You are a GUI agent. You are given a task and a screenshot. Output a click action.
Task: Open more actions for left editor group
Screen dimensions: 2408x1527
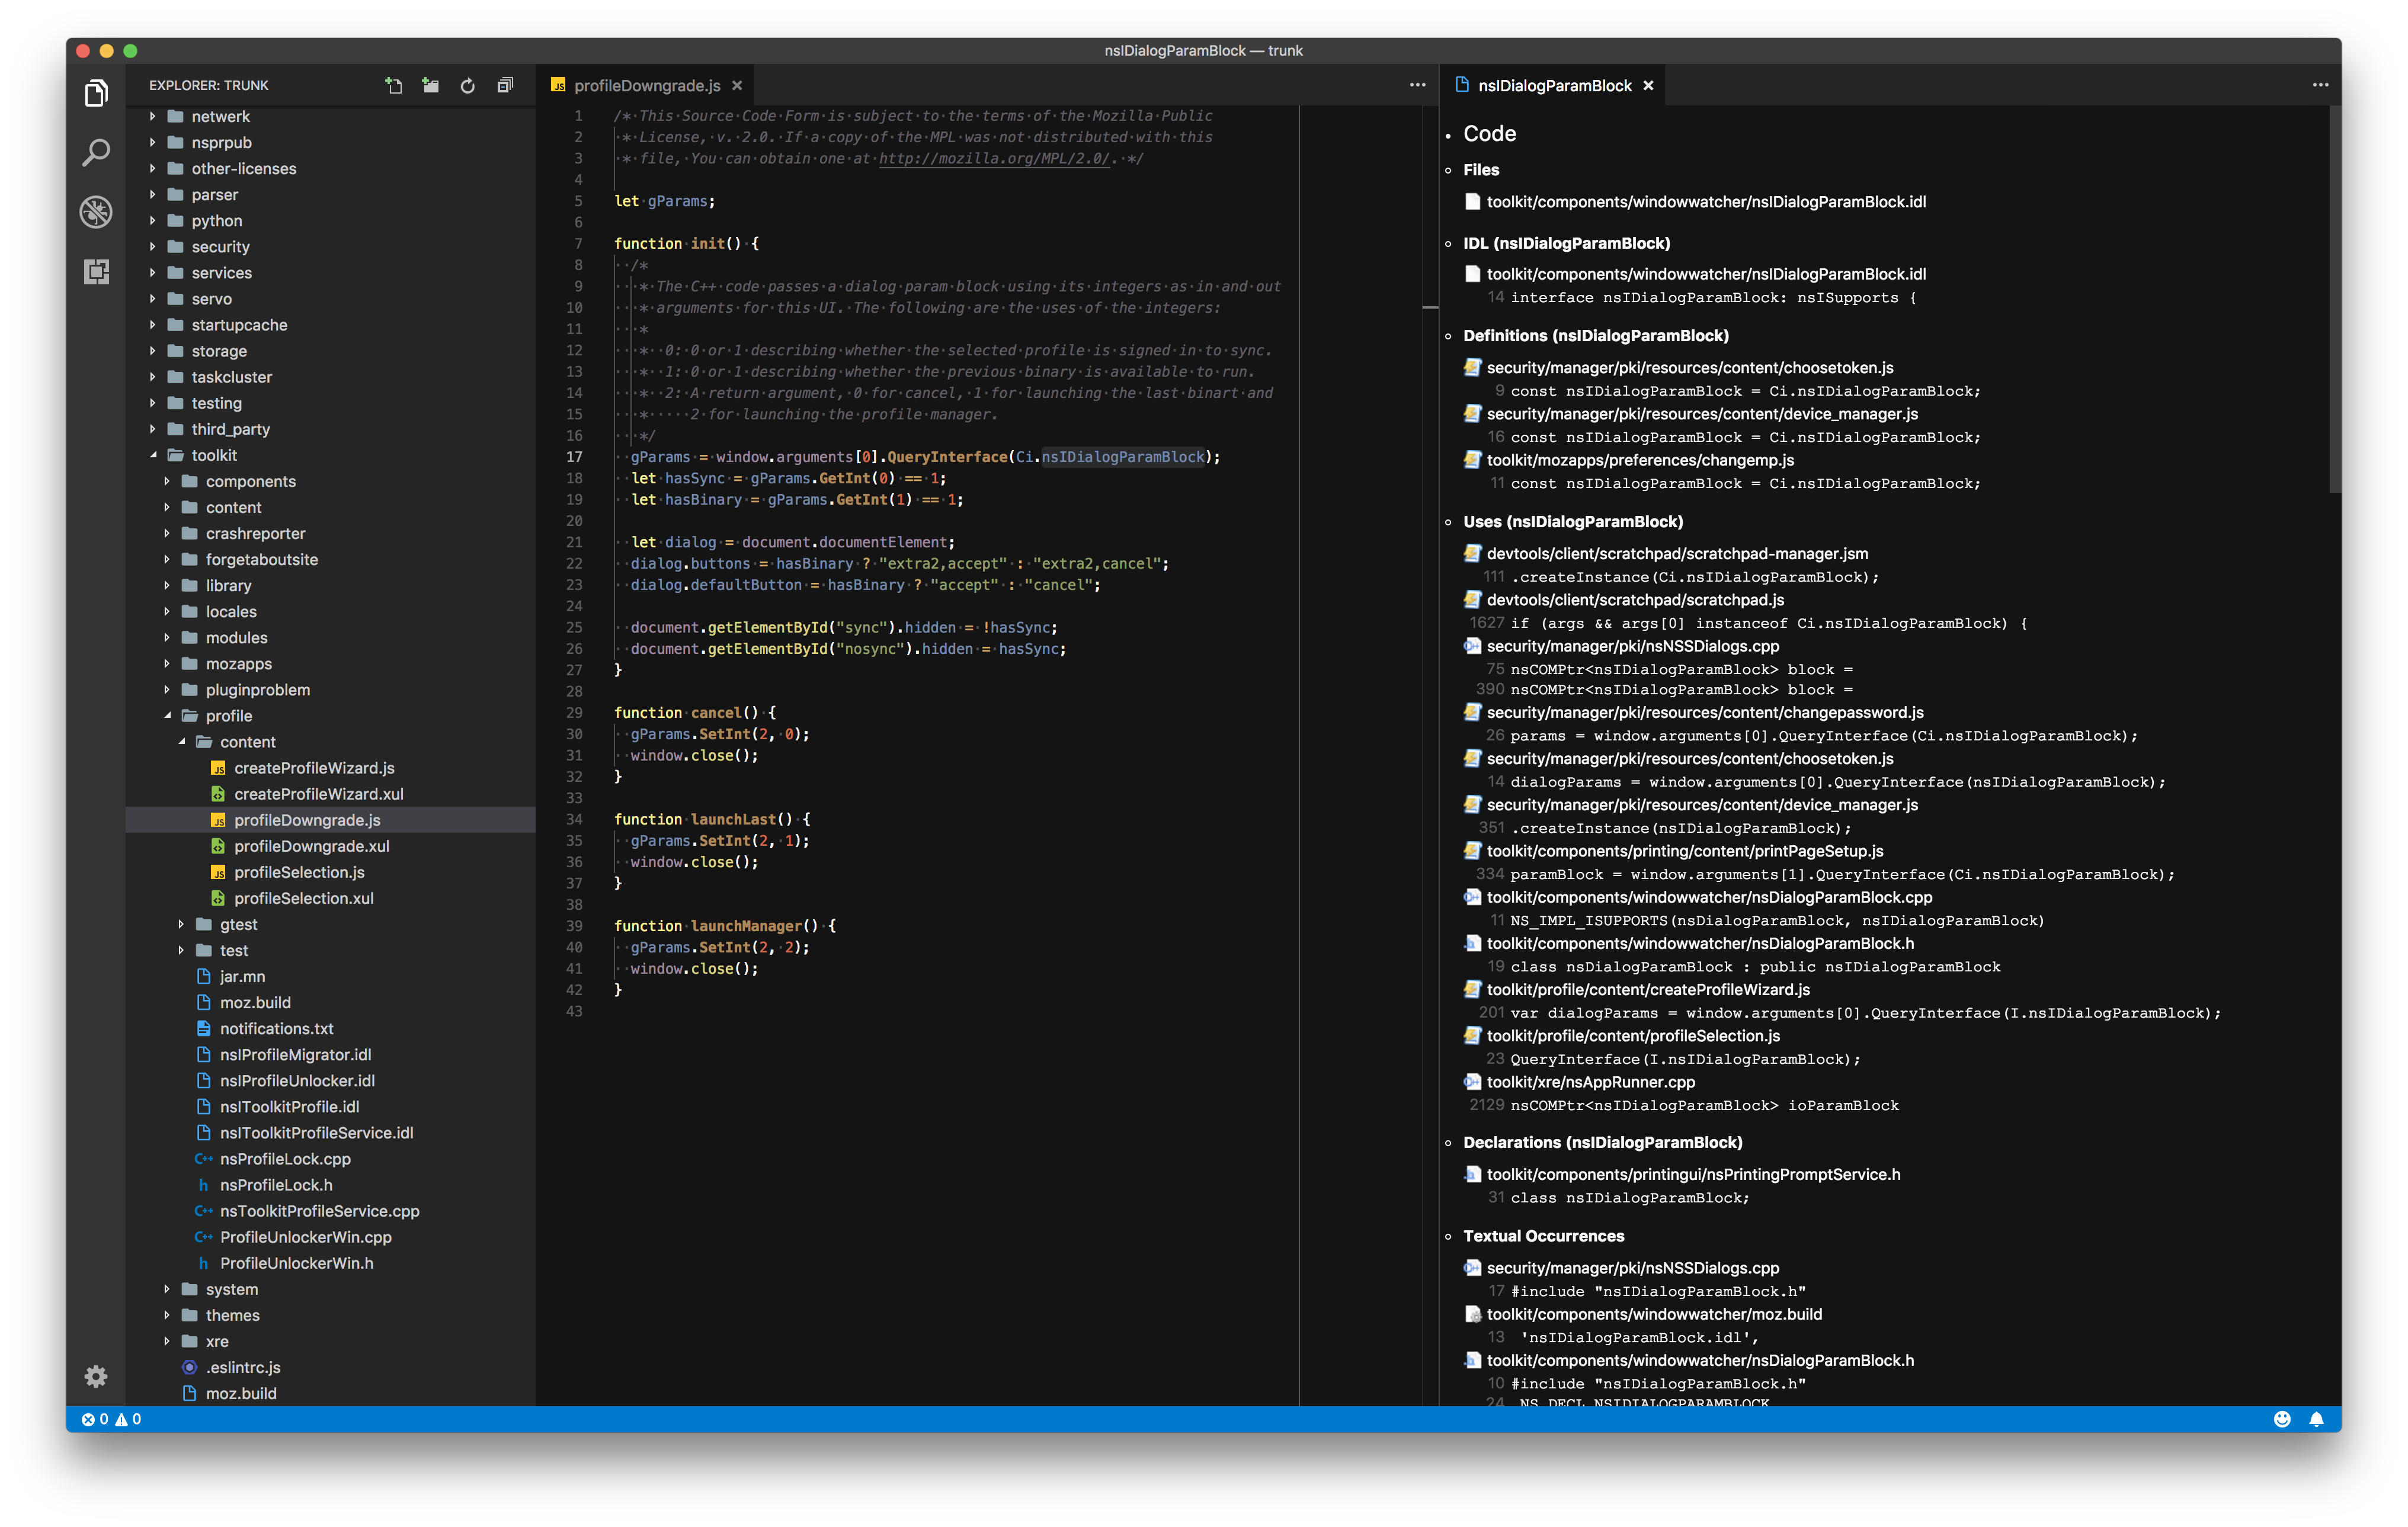coord(1417,85)
